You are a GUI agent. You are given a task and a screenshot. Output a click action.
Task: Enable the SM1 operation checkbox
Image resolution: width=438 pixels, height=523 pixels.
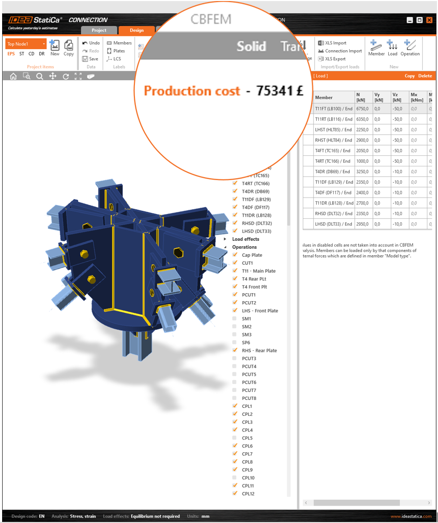tap(234, 319)
